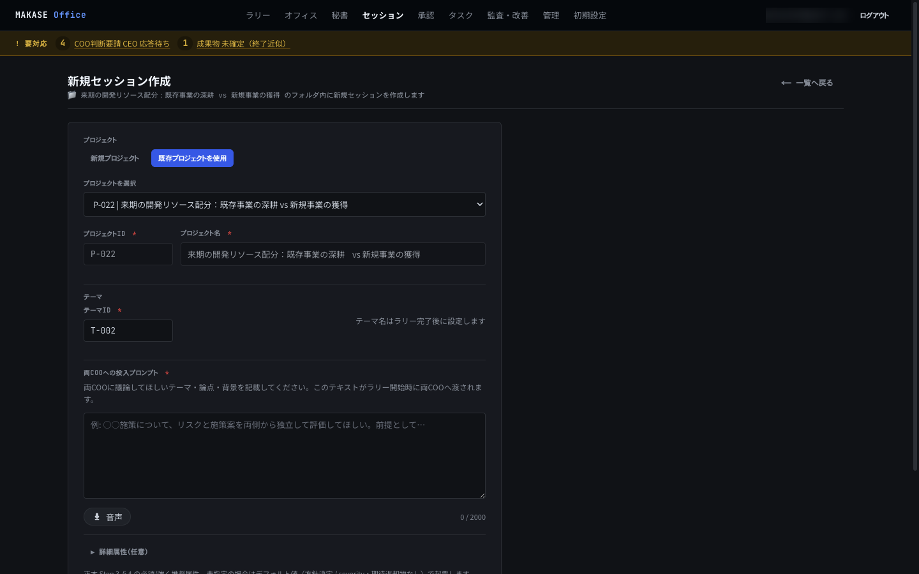
Task: Click the page vertical scrollbar
Action: pos(915,236)
